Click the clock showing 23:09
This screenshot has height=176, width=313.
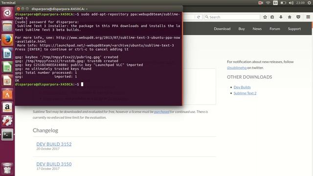tap(300, 2)
